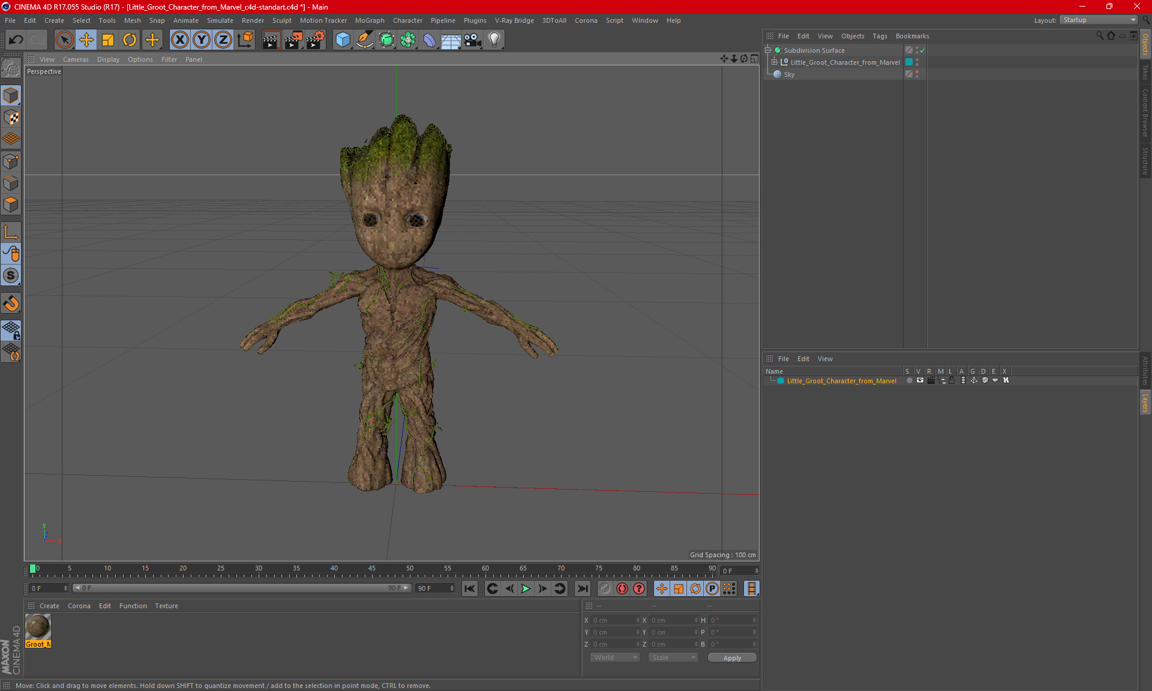1152x691 pixels.
Task: Click the Corona tab in material panel
Action: (79, 605)
